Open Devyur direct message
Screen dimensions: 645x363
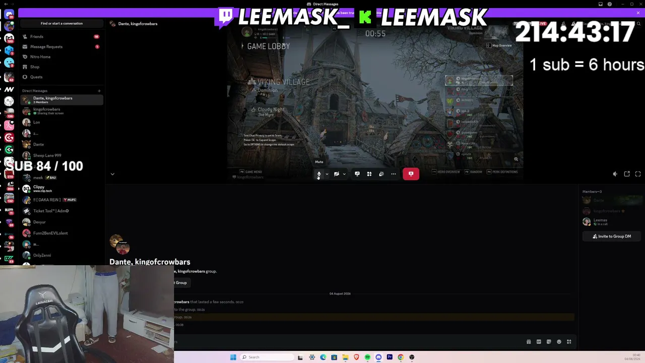pos(61,222)
